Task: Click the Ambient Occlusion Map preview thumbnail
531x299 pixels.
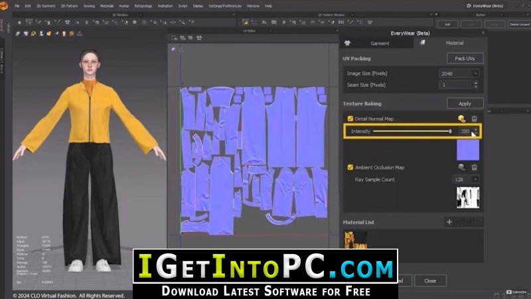Action: coord(468,198)
